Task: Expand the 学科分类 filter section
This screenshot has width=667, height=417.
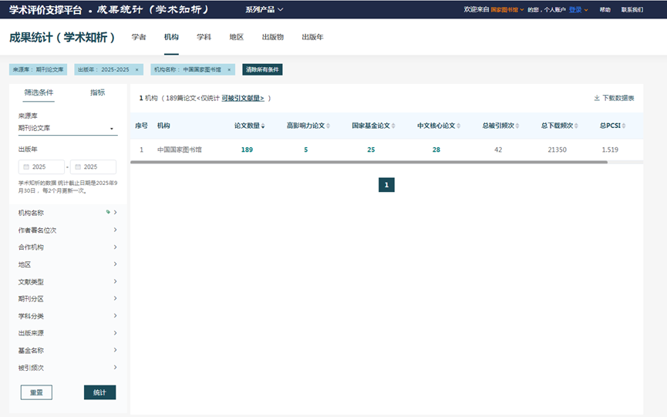Action: tap(115, 316)
